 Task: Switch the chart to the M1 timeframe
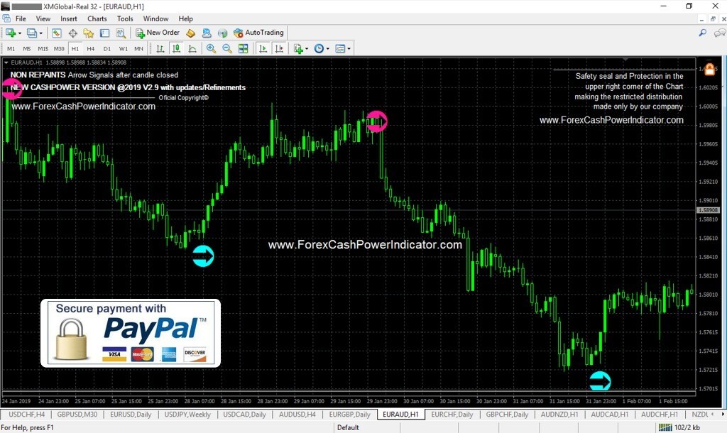point(11,49)
